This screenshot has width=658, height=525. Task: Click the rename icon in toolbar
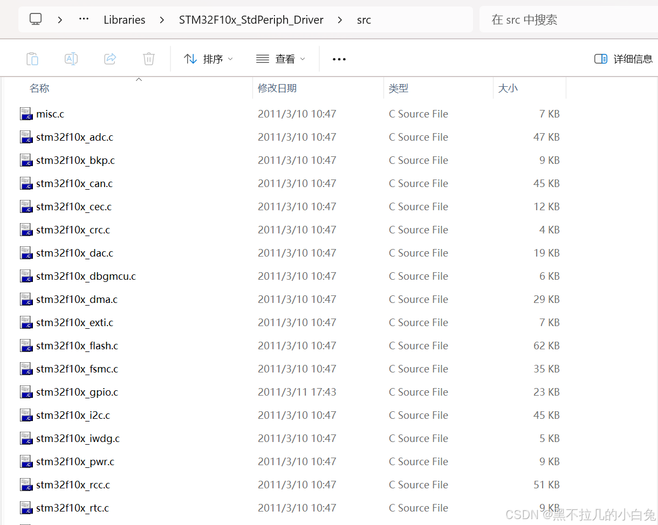click(x=71, y=59)
